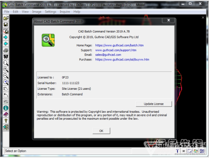
Task: Open the sliders settings icon
Action: [6, 101]
